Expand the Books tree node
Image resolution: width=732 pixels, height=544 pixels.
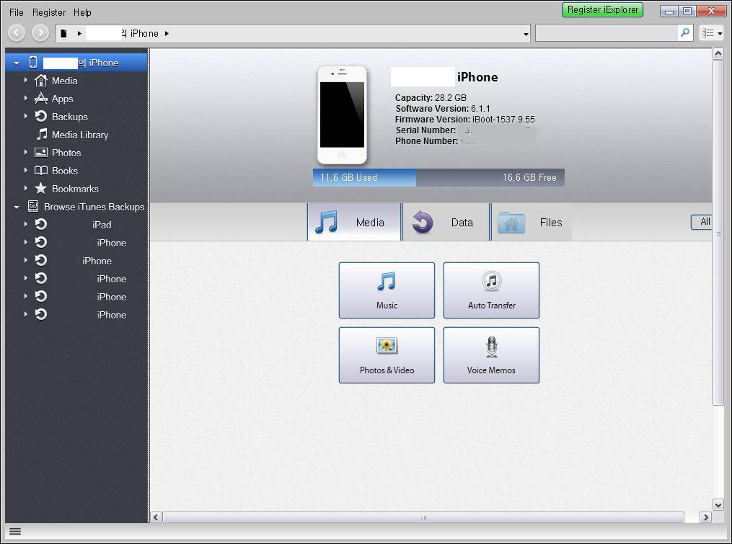pos(26,170)
